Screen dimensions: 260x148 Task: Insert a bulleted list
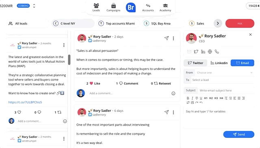pyautogui.click(x=226, y=98)
